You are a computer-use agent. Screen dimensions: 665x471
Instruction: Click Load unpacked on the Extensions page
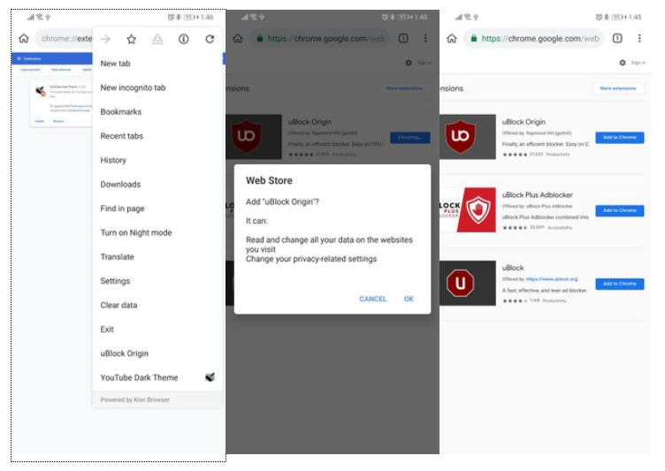tap(30, 70)
